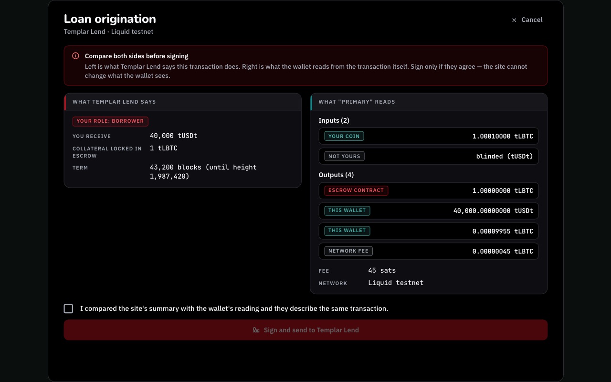Click the TERM label

[x=80, y=168]
